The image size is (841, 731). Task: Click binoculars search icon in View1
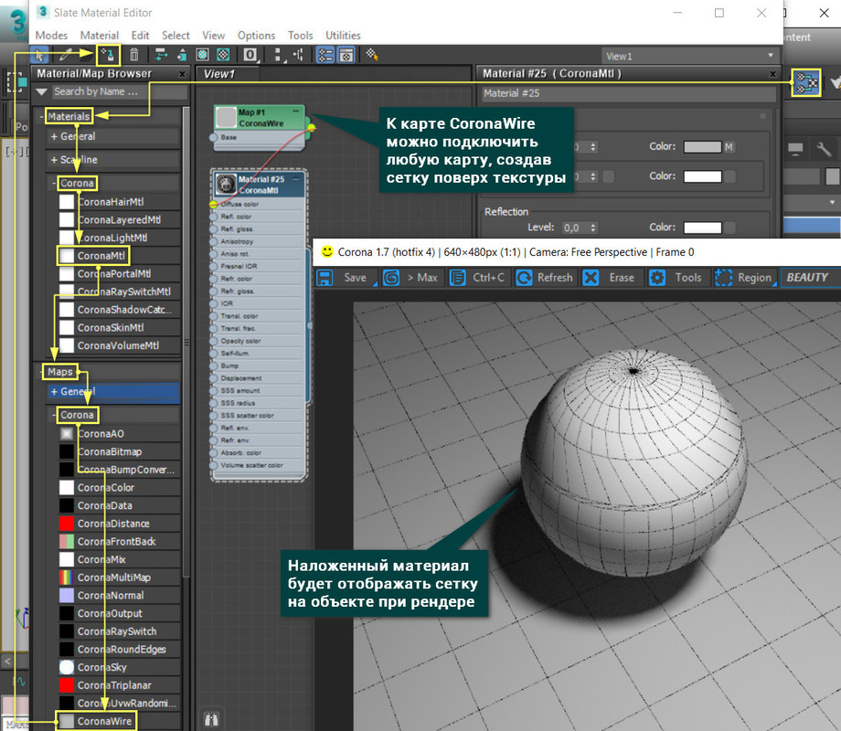click(211, 719)
